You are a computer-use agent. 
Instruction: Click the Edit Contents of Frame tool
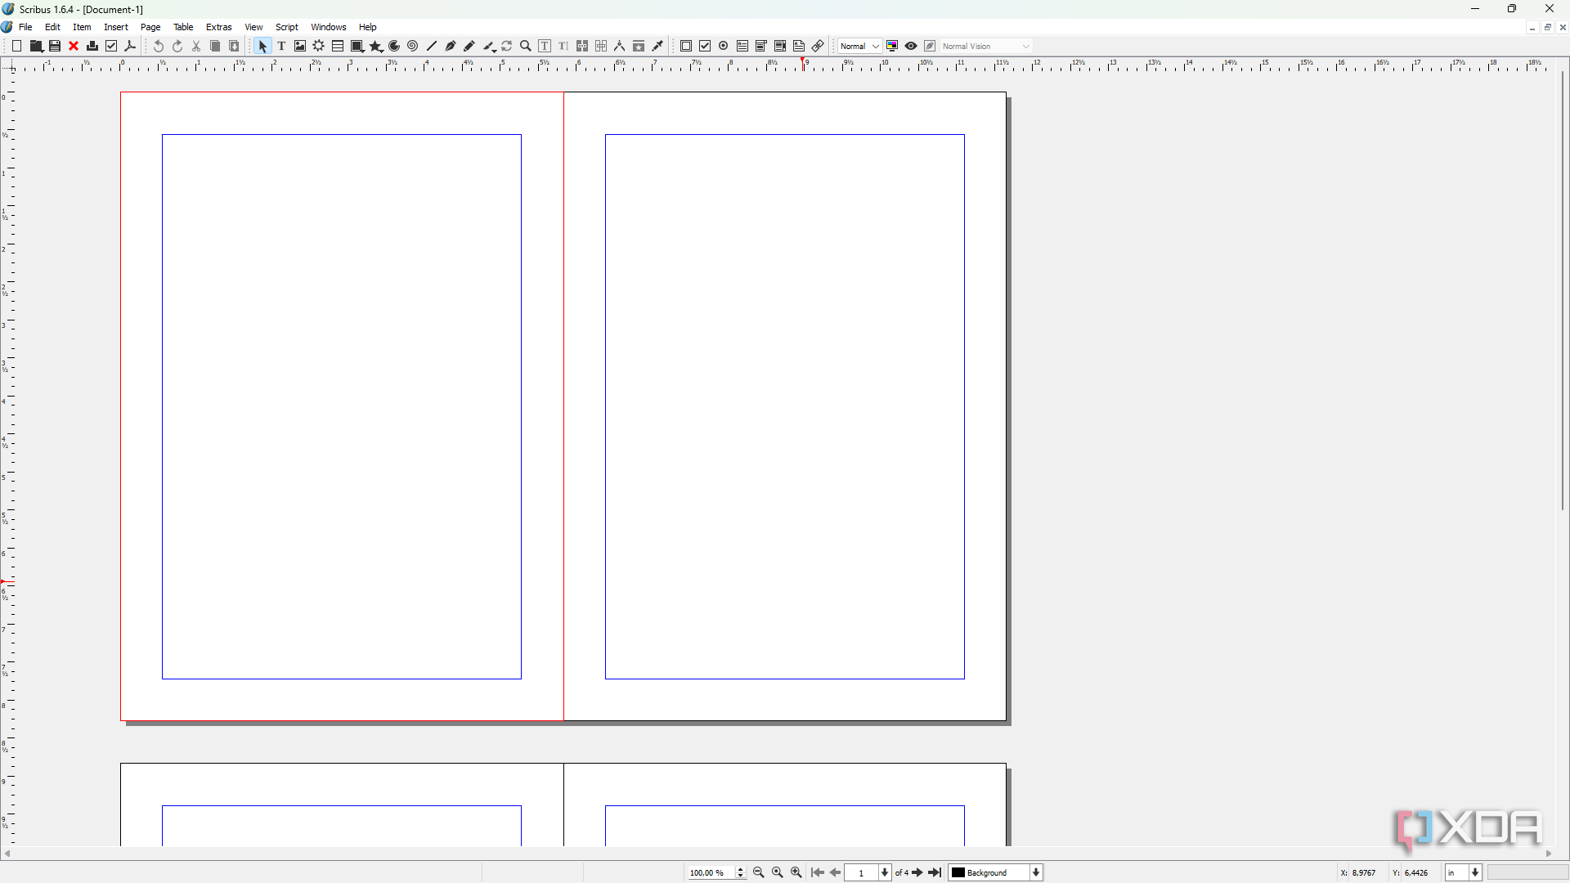click(x=545, y=47)
